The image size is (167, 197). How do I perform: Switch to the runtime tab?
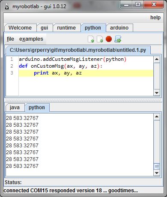66,28
